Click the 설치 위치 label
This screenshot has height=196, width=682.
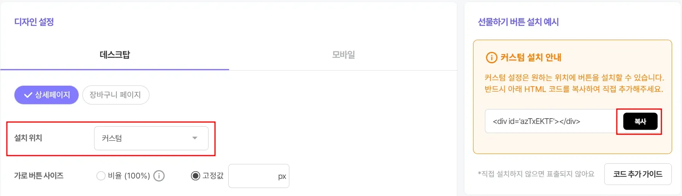pyautogui.click(x=28, y=138)
